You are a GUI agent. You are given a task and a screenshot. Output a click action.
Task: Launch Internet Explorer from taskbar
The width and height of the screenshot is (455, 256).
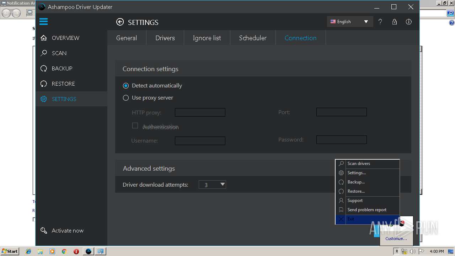28,251
